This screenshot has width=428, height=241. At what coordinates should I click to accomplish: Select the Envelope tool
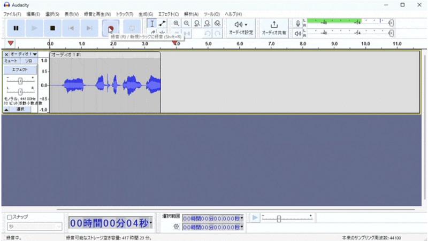163,24
